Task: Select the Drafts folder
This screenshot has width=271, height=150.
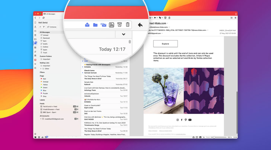Action: click(x=45, y=44)
